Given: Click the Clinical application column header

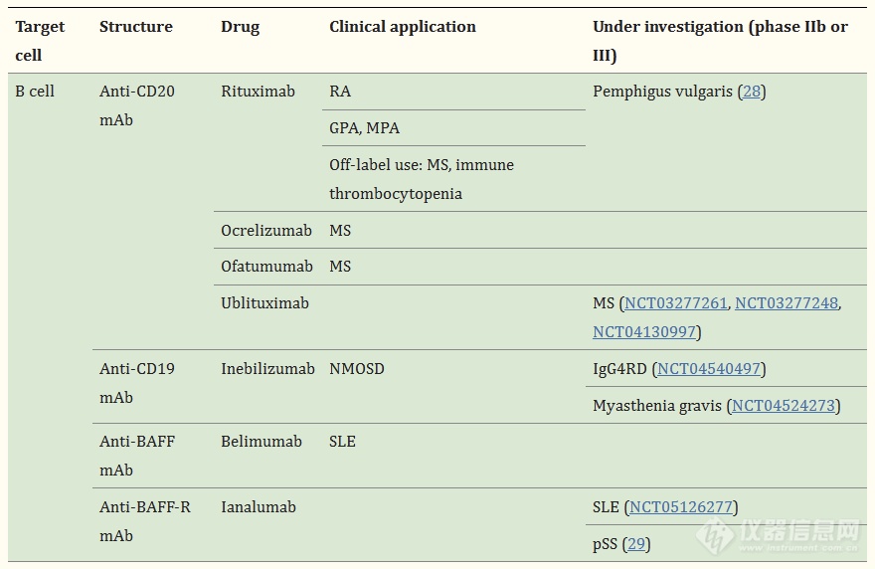Looking at the screenshot, I should [403, 27].
